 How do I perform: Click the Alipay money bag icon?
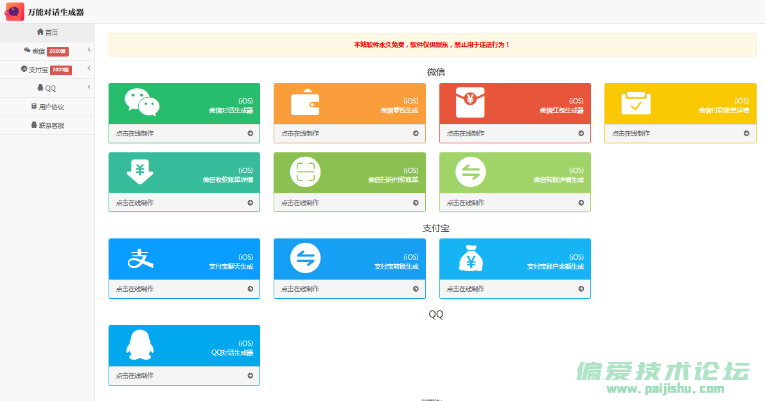point(470,258)
